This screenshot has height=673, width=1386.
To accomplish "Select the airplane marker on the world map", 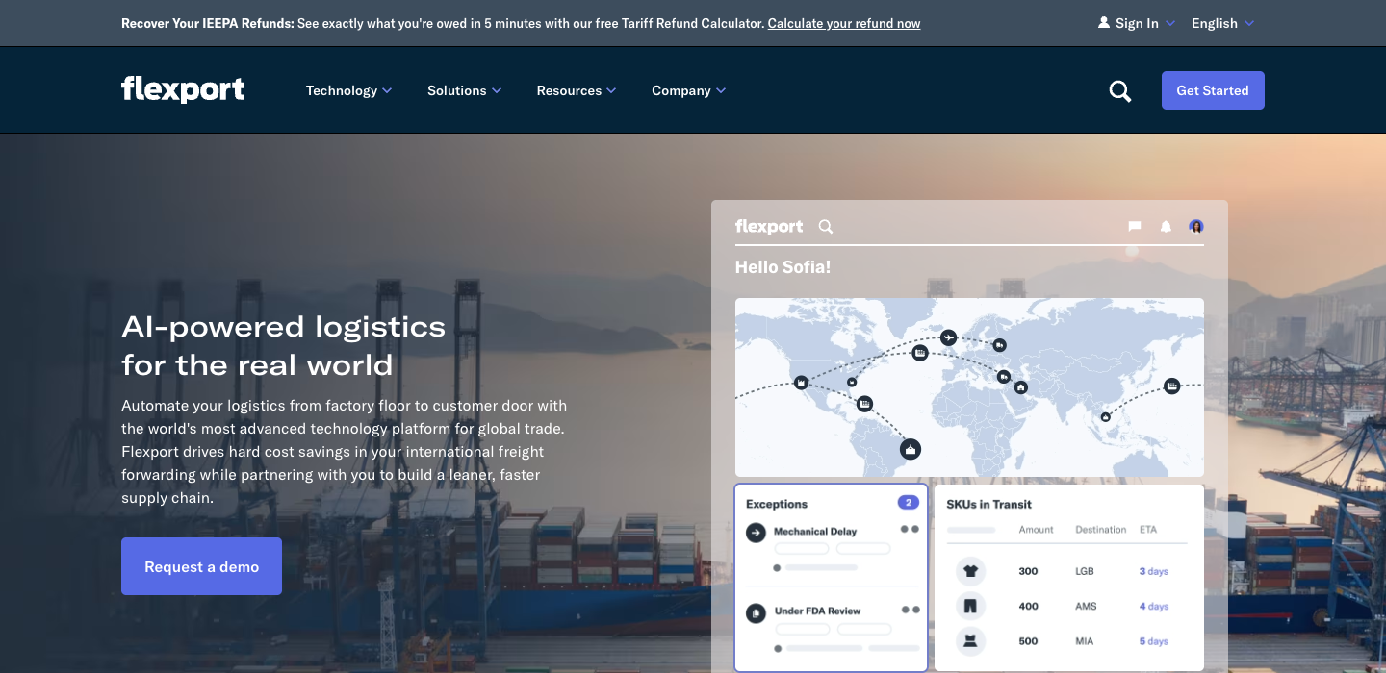I will tap(949, 337).
